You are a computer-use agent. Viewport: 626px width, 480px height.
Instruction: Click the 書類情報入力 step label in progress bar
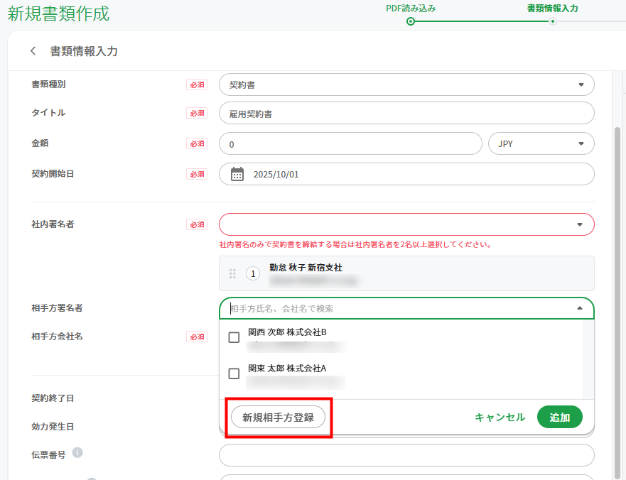[553, 9]
